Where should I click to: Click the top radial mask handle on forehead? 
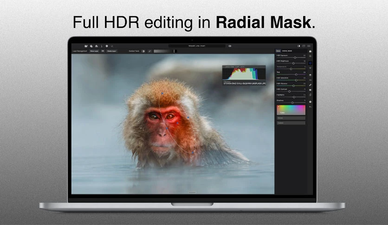(x=162, y=93)
